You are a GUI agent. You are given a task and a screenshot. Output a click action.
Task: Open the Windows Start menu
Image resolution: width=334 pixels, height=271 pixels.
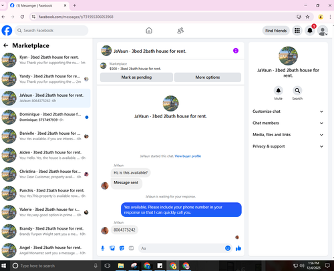point(4,266)
